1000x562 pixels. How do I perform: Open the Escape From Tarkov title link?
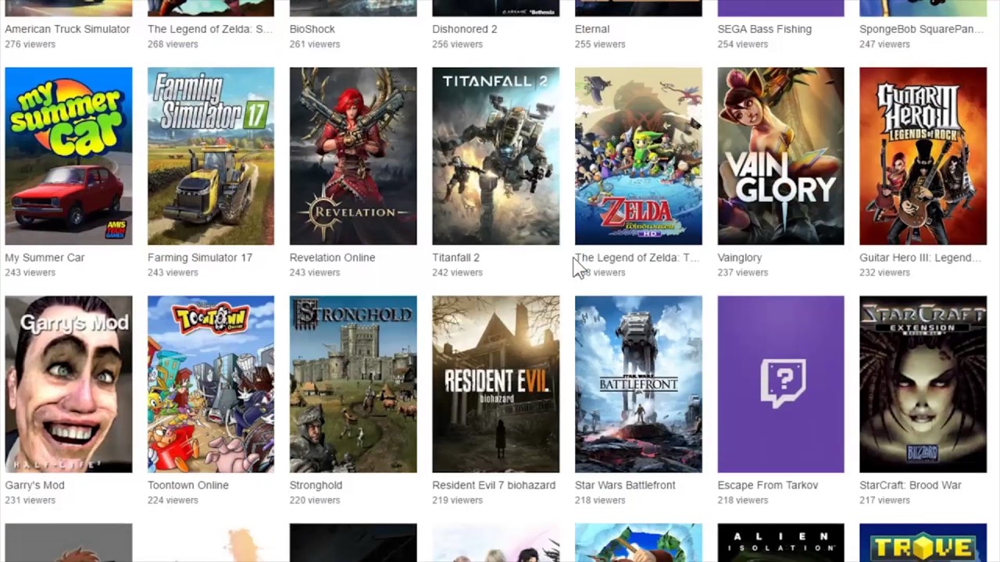768,486
